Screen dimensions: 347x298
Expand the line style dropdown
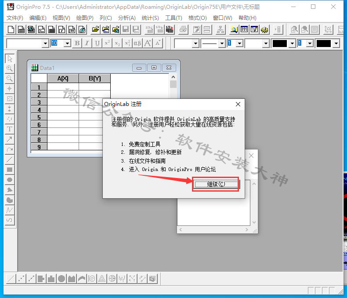(x=222, y=44)
